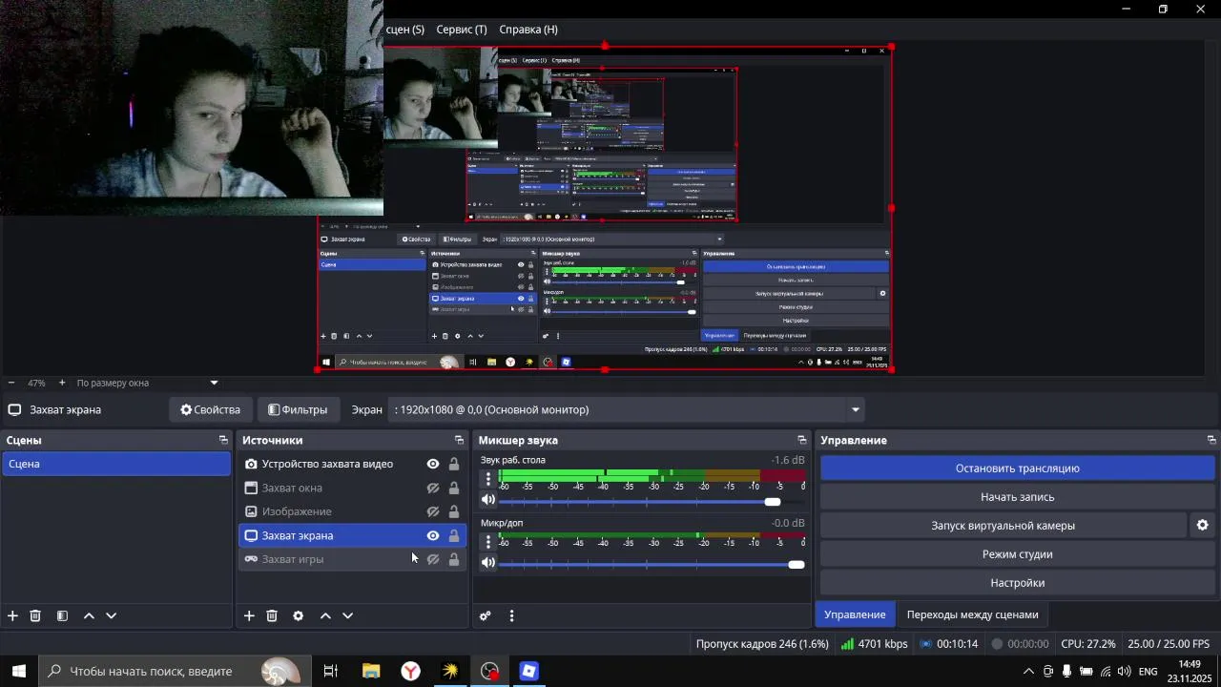
Task: Toggle lock on Изображение source
Action: [x=454, y=511]
